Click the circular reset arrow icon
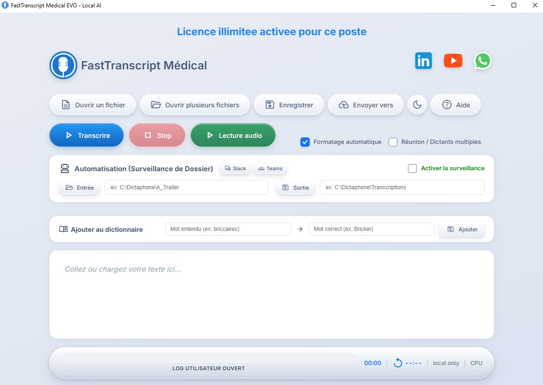Screen dimensions: 543x385 coord(398,362)
